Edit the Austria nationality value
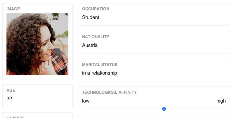This screenshot has width=233, height=118. [x=90, y=45]
